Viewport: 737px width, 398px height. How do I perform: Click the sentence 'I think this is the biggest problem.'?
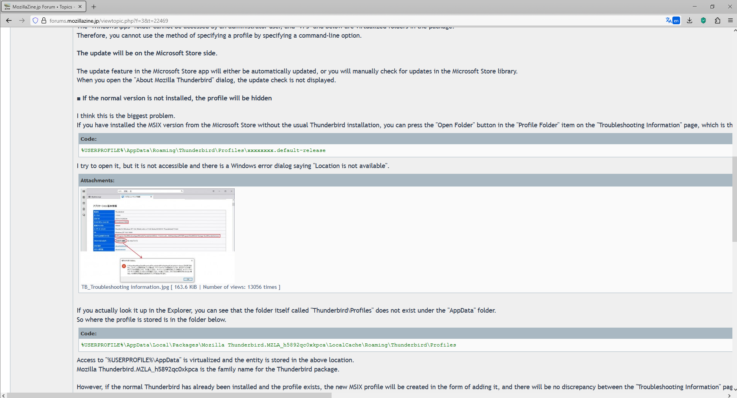tap(126, 116)
